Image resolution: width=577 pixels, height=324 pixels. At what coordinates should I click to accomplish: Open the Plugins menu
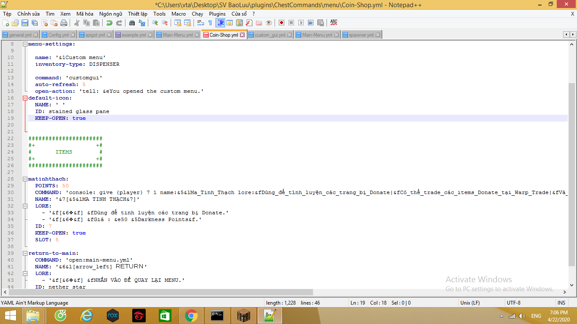[x=218, y=14]
